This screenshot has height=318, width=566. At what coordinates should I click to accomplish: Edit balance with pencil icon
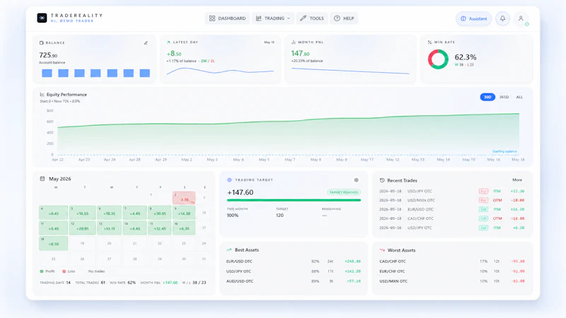[146, 43]
